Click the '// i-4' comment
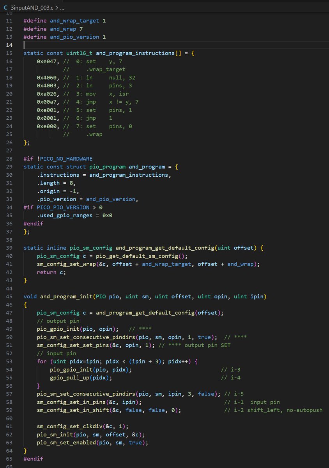 230,378
